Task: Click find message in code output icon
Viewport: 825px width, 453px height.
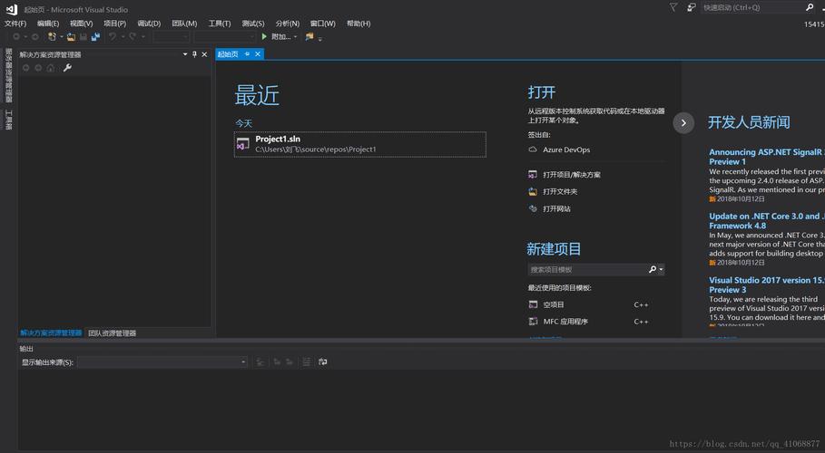Action: coord(260,362)
